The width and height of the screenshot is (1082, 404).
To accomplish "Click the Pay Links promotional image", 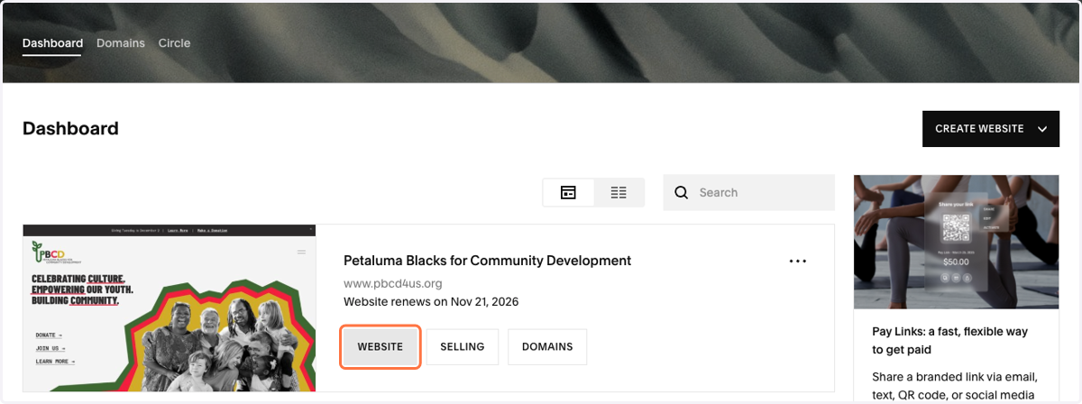I will pyautogui.click(x=956, y=242).
